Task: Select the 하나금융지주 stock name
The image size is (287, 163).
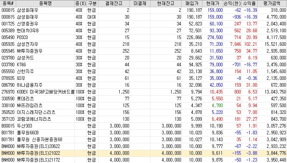Action: pyautogui.click(x=30, y=85)
